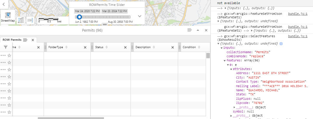Image resolution: width=313 pixels, height=119 pixels.
Task: Favorite the last visible row star
Action: point(9,112)
